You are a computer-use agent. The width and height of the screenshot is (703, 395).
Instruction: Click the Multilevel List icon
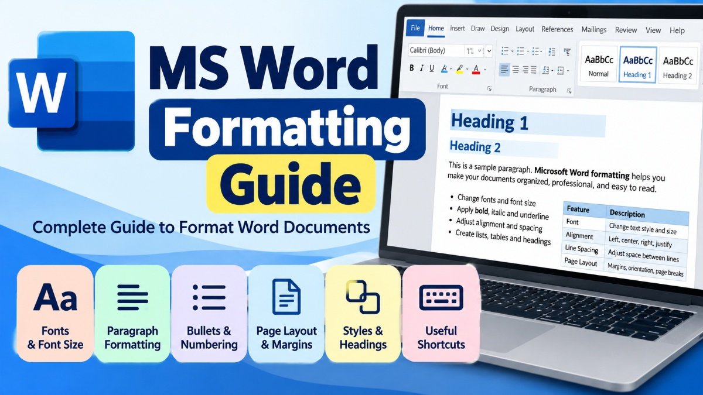535,51
